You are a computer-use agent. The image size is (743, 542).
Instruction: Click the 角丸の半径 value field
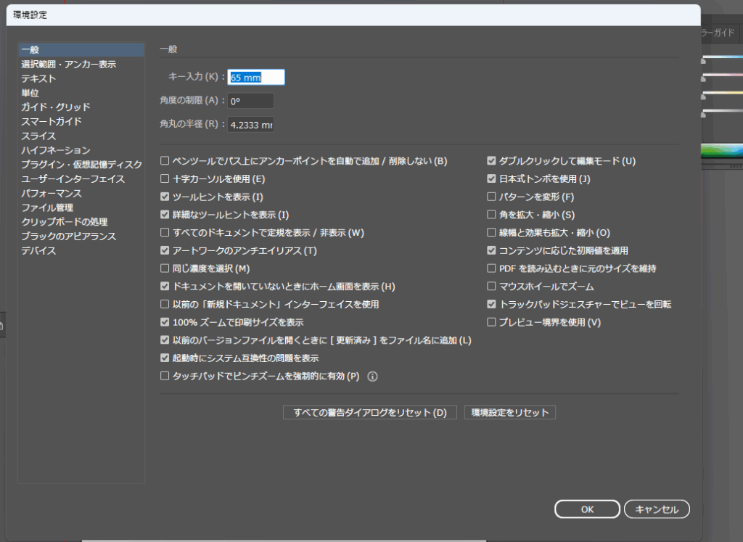pyautogui.click(x=250, y=125)
